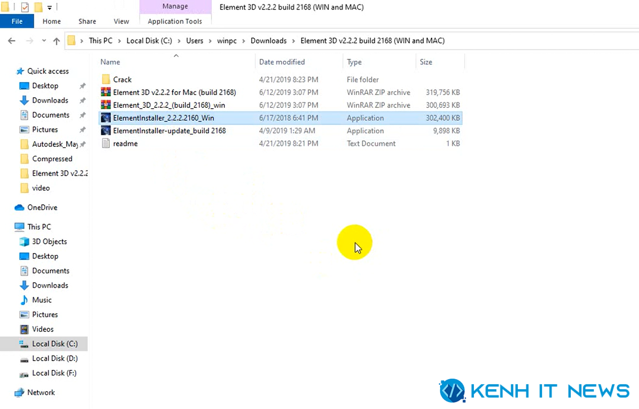Click the '4/9/2019 1:29 AM' date cell

(x=287, y=130)
